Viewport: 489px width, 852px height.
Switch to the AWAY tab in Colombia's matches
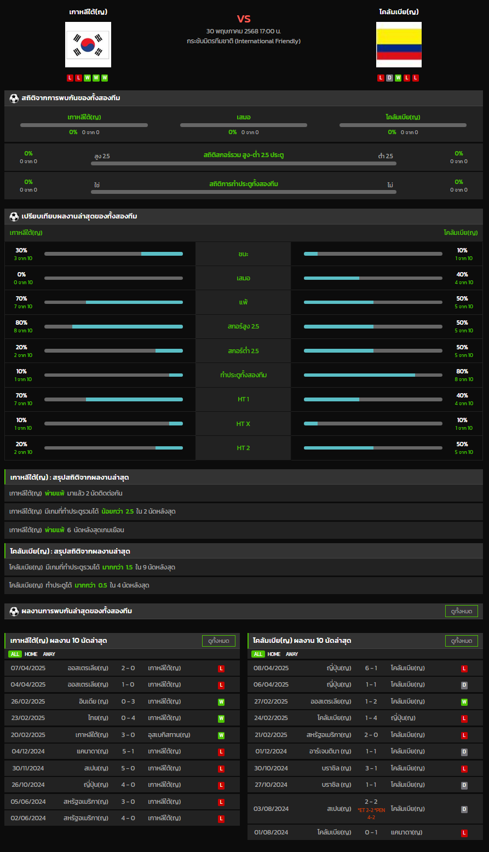point(292,654)
